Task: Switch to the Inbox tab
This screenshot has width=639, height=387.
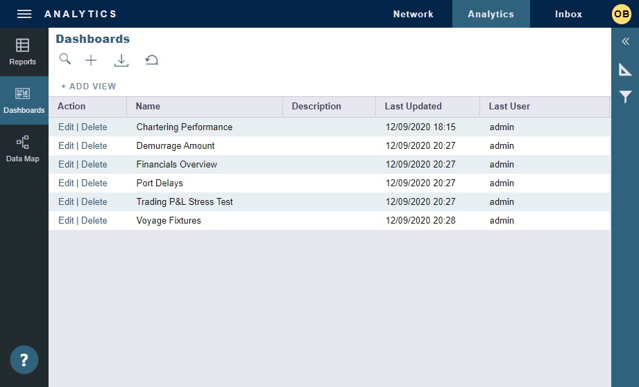Action: [568, 14]
